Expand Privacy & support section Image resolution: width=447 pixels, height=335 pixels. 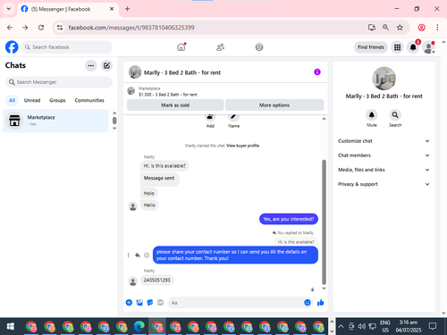click(x=384, y=184)
